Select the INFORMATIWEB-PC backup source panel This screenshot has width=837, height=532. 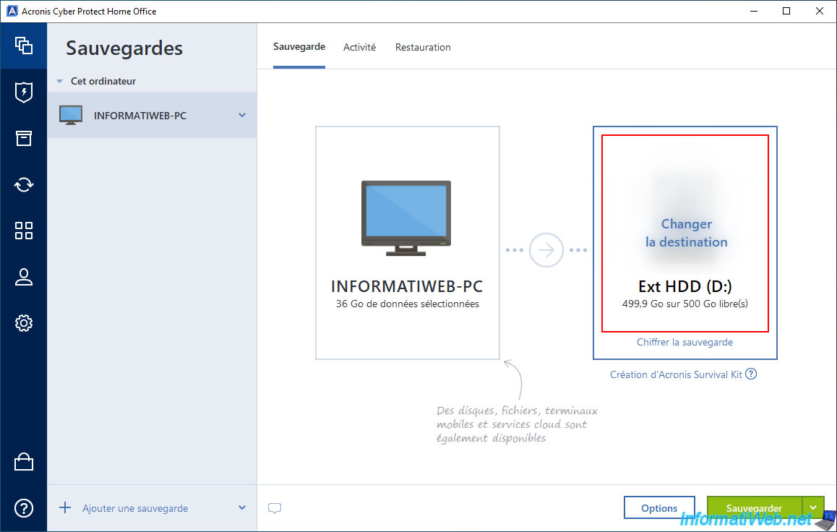pos(407,243)
